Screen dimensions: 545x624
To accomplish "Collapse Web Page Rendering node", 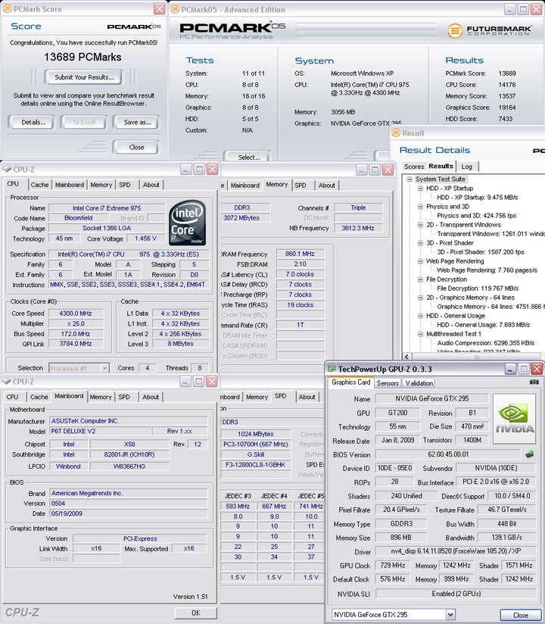I will 420,261.
